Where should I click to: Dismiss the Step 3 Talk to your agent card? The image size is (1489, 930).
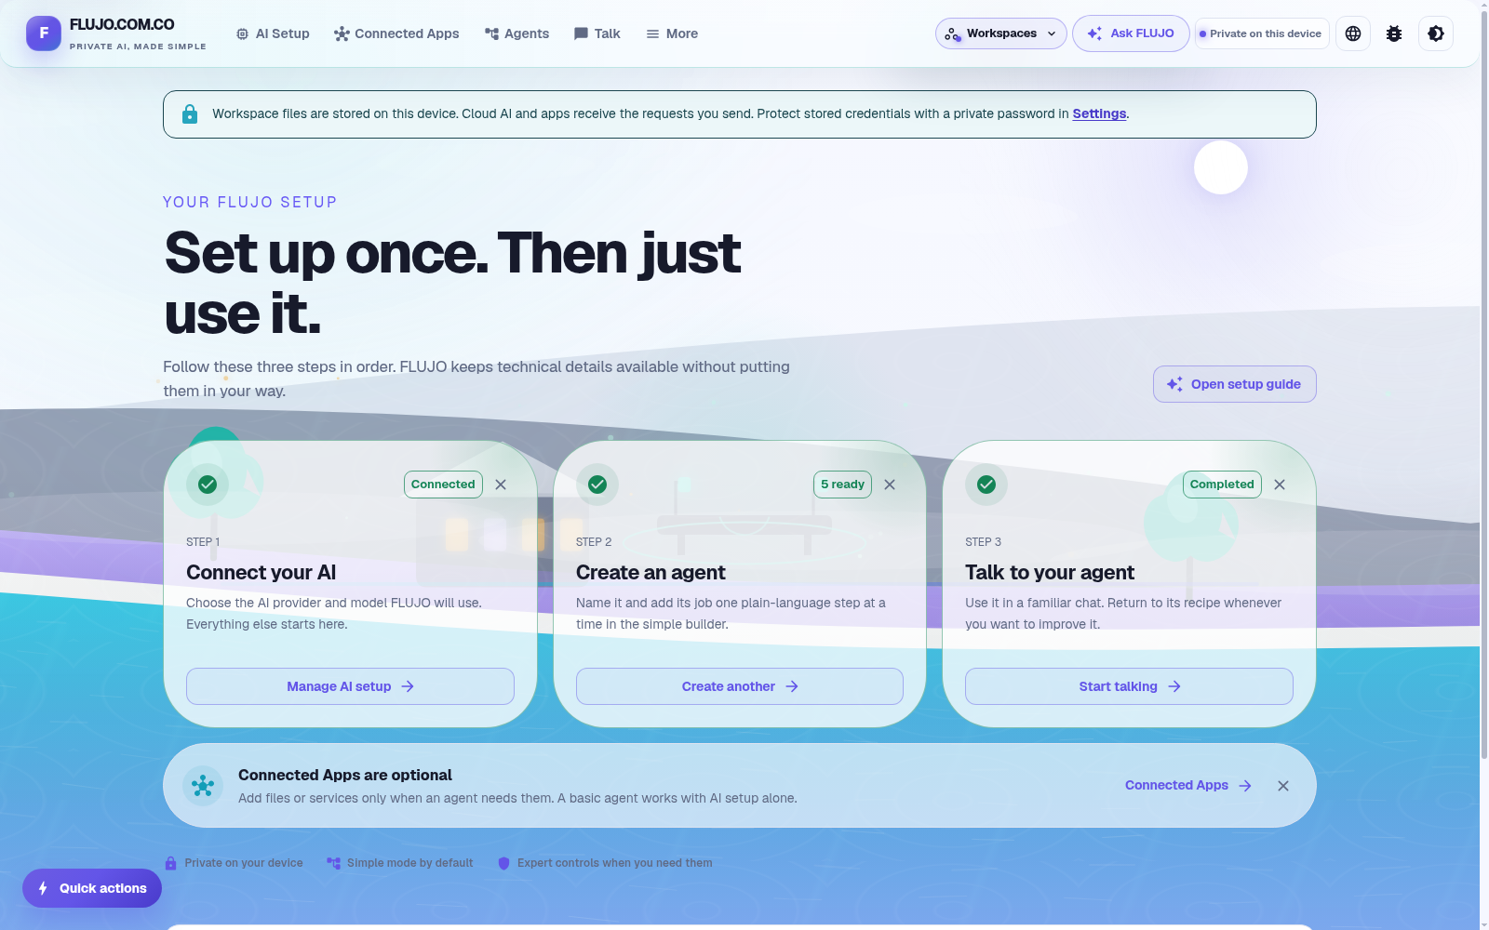tap(1280, 485)
